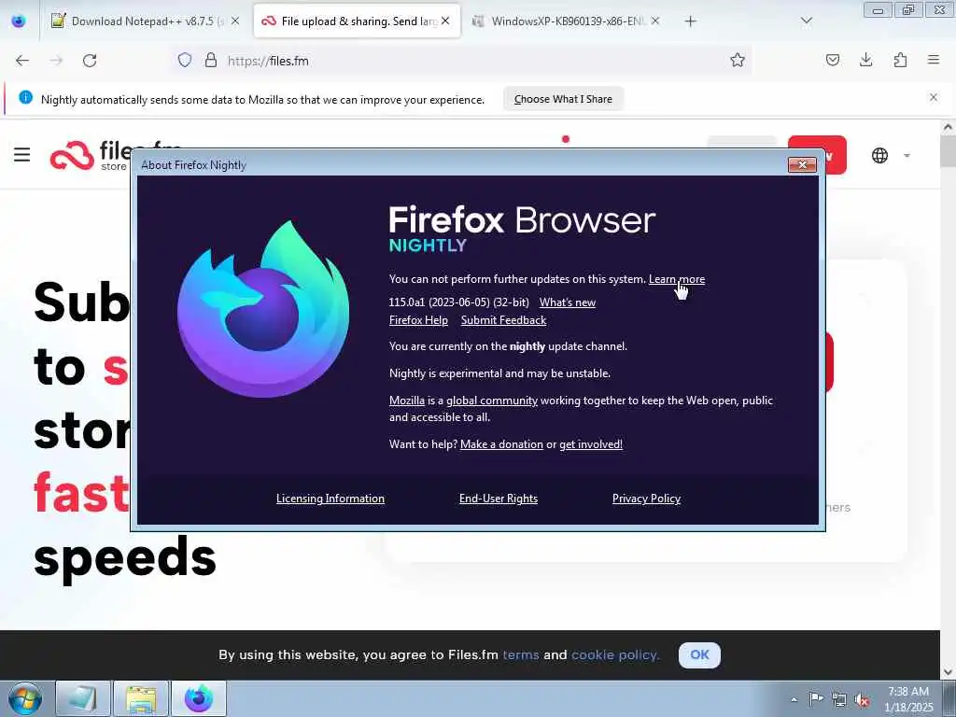Image resolution: width=956 pixels, height=717 pixels.
Task: Open the language globe icon
Action: pyautogui.click(x=879, y=156)
